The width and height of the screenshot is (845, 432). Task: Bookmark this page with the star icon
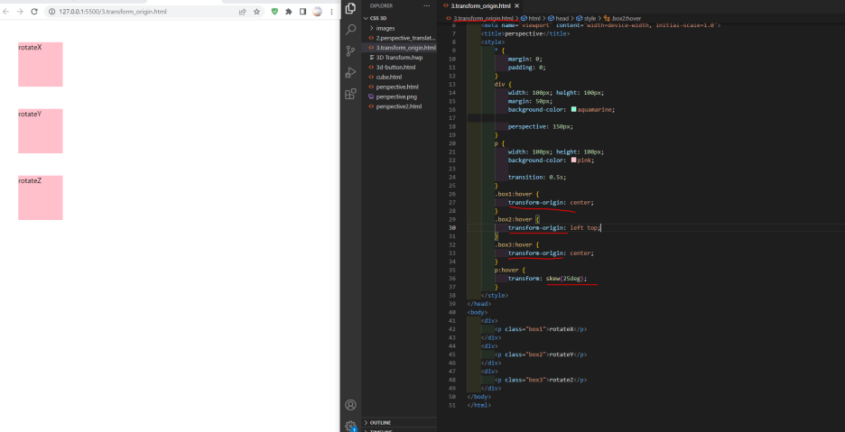click(256, 12)
